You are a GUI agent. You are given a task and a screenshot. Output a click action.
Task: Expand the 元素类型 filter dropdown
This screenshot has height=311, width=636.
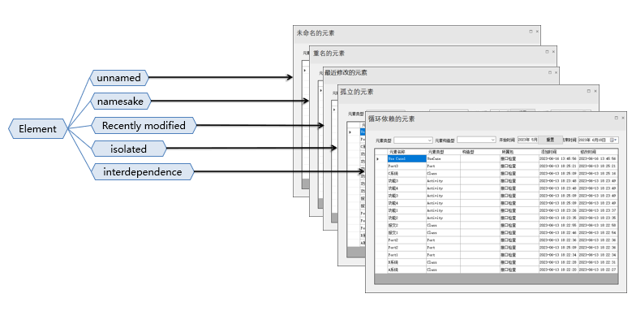(x=414, y=140)
